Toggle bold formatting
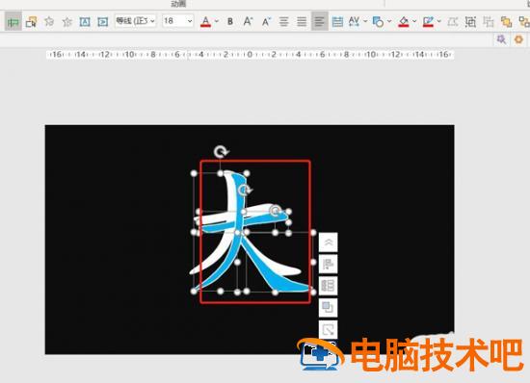This screenshot has width=530, height=383. [230, 22]
